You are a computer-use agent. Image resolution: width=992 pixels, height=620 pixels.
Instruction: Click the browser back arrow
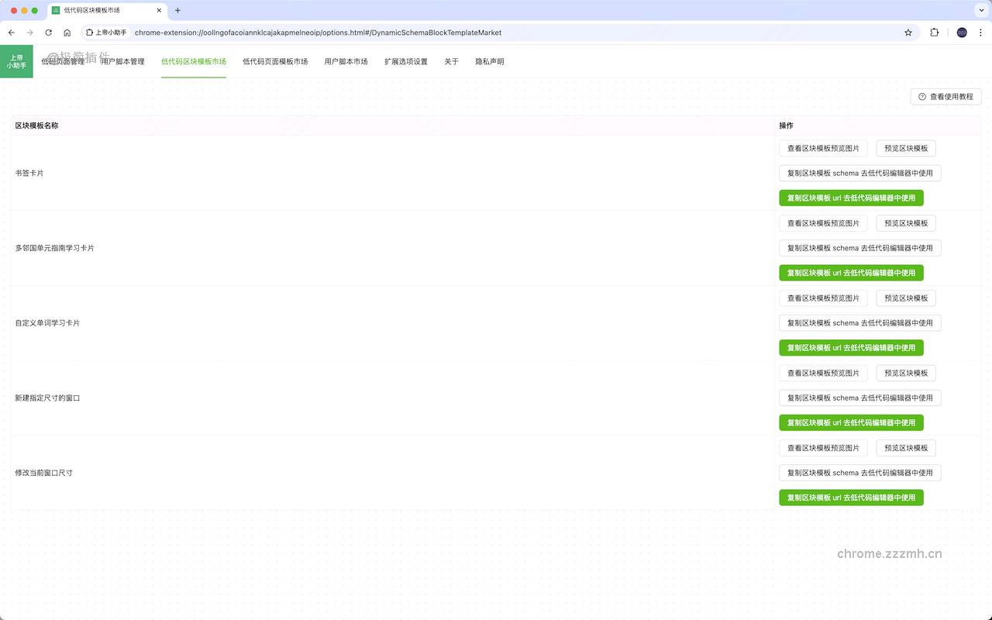point(11,33)
